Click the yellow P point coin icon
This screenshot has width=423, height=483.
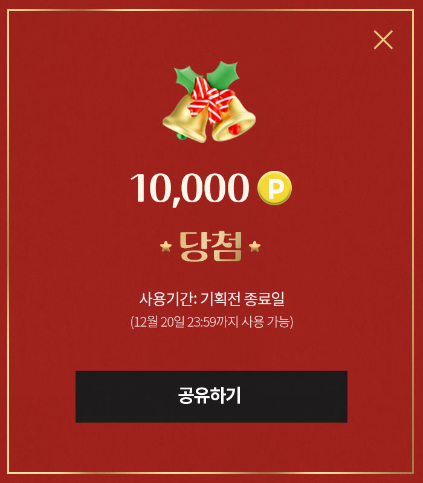point(274,188)
